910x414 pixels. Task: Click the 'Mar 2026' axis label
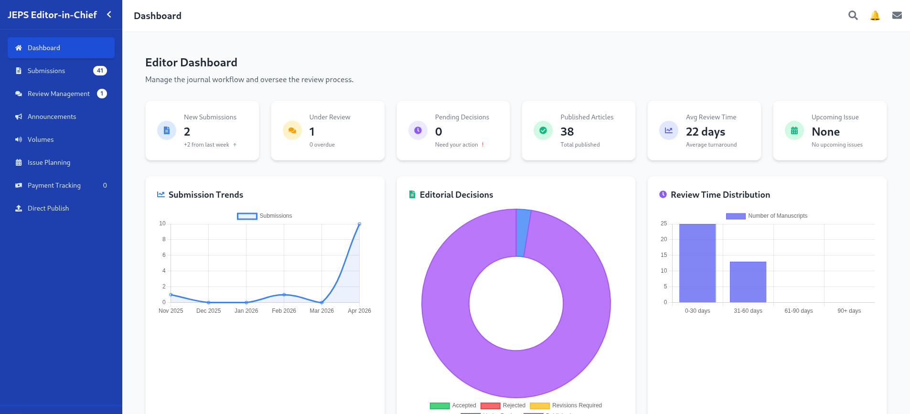pos(321,311)
